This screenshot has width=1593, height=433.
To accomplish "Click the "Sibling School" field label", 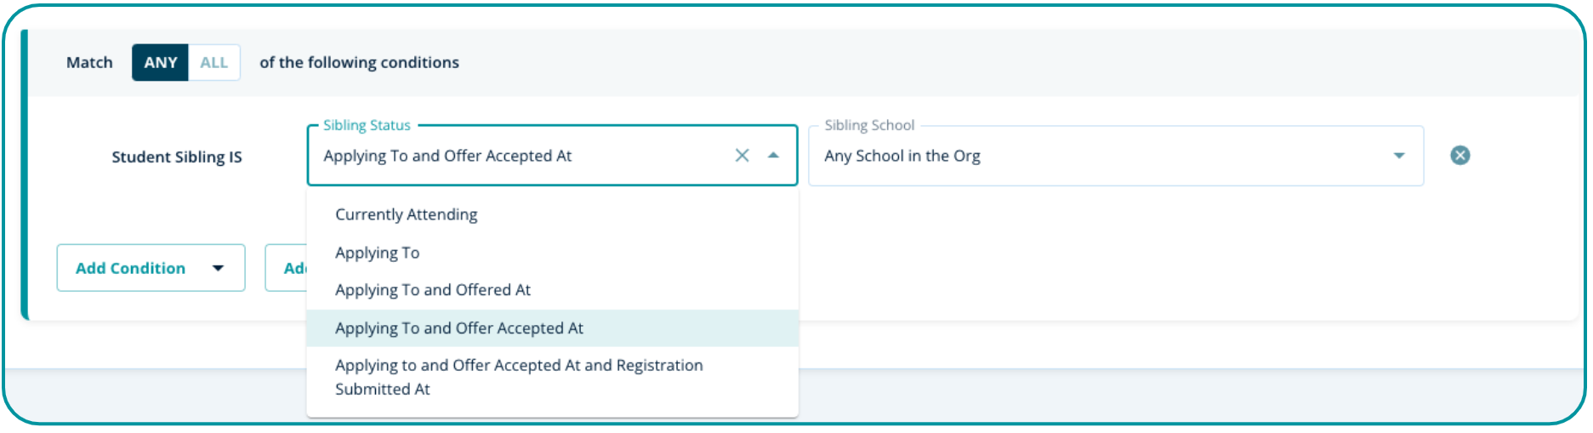I will 869,126.
